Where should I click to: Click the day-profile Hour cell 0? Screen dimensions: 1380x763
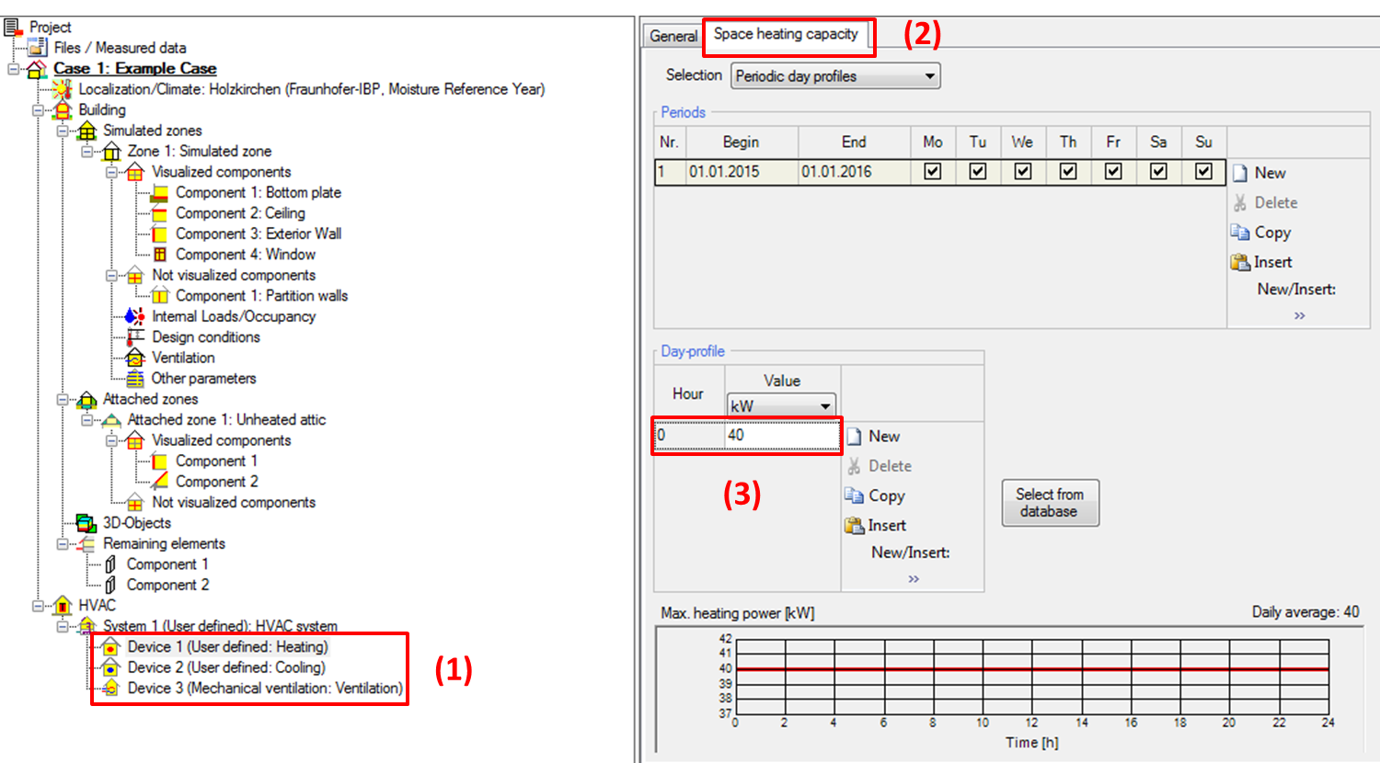pos(690,435)
